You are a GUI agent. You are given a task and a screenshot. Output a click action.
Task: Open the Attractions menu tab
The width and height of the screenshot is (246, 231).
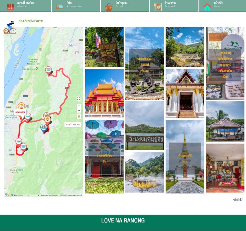(25, 6)
